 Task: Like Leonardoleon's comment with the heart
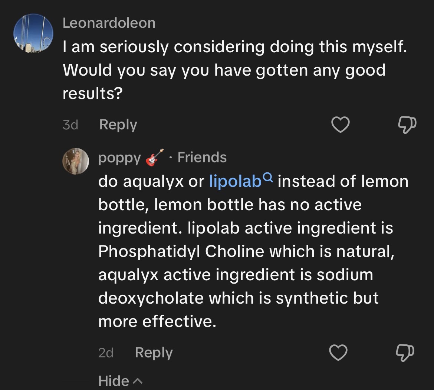340,125
